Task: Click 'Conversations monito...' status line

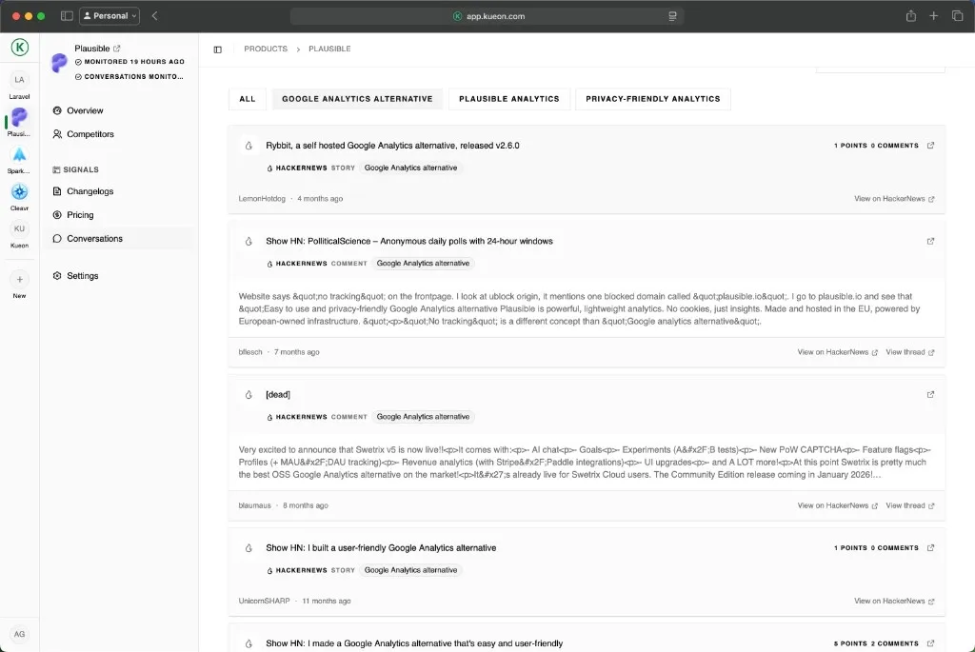Action: [x=129, y=77]
